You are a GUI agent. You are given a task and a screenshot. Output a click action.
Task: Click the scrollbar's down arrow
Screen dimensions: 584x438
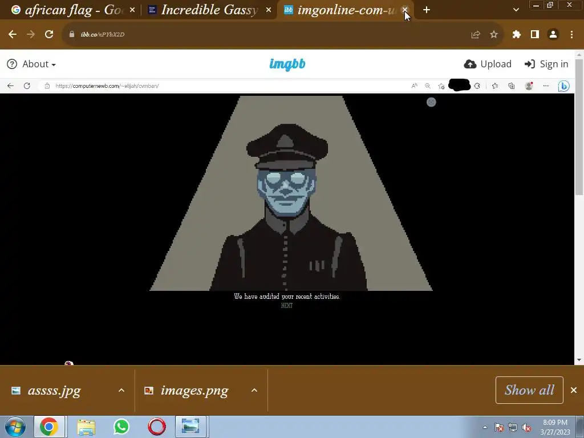point(579,360)
